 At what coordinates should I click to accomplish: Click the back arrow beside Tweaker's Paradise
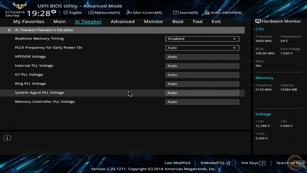tap(10, 30)
